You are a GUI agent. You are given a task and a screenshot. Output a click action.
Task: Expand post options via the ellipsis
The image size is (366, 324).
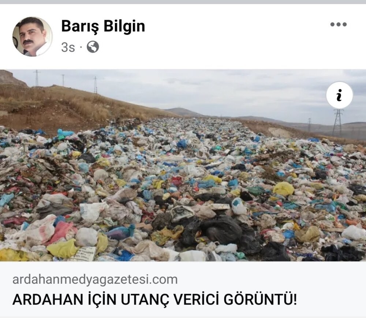click(x=338, y=24)
